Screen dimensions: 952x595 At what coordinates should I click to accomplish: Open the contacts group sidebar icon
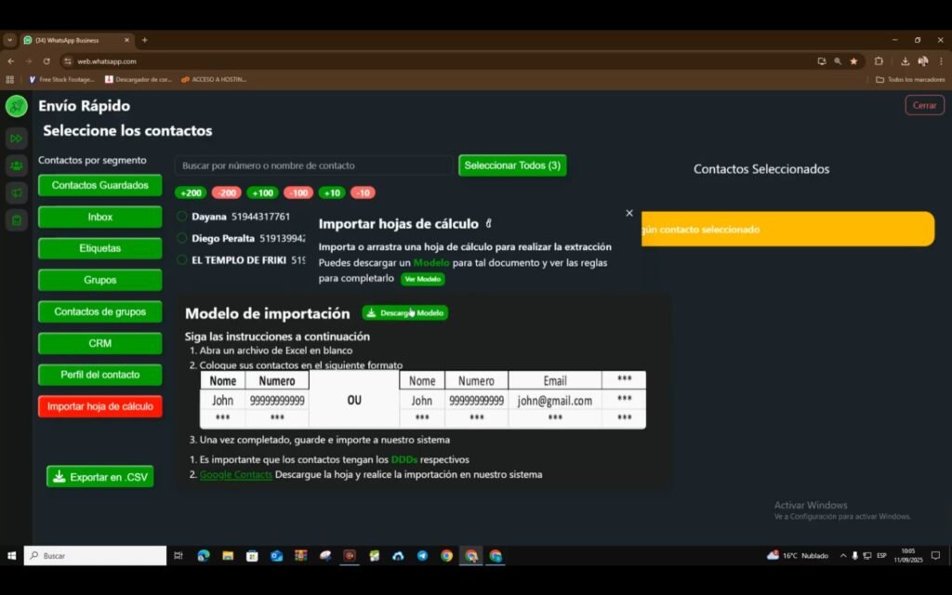coord(17,165)
